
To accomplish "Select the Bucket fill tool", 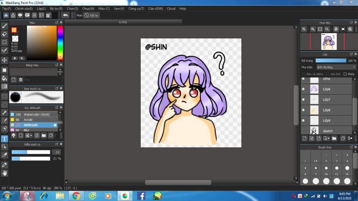I will coord(4,78).
